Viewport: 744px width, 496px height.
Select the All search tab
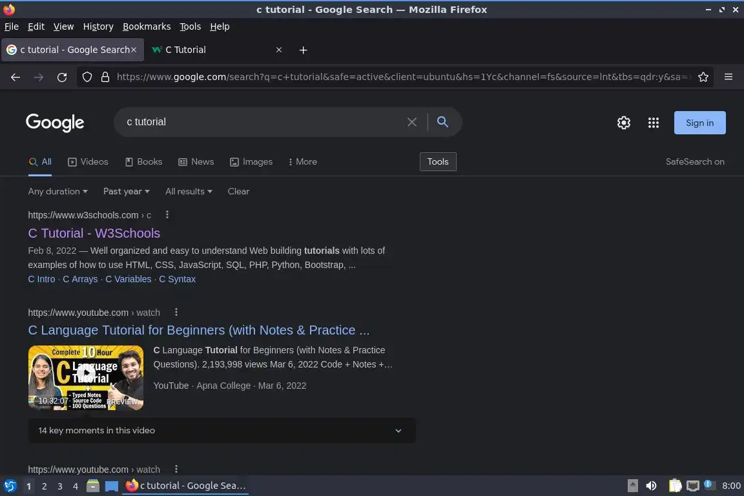pos(40,162)
